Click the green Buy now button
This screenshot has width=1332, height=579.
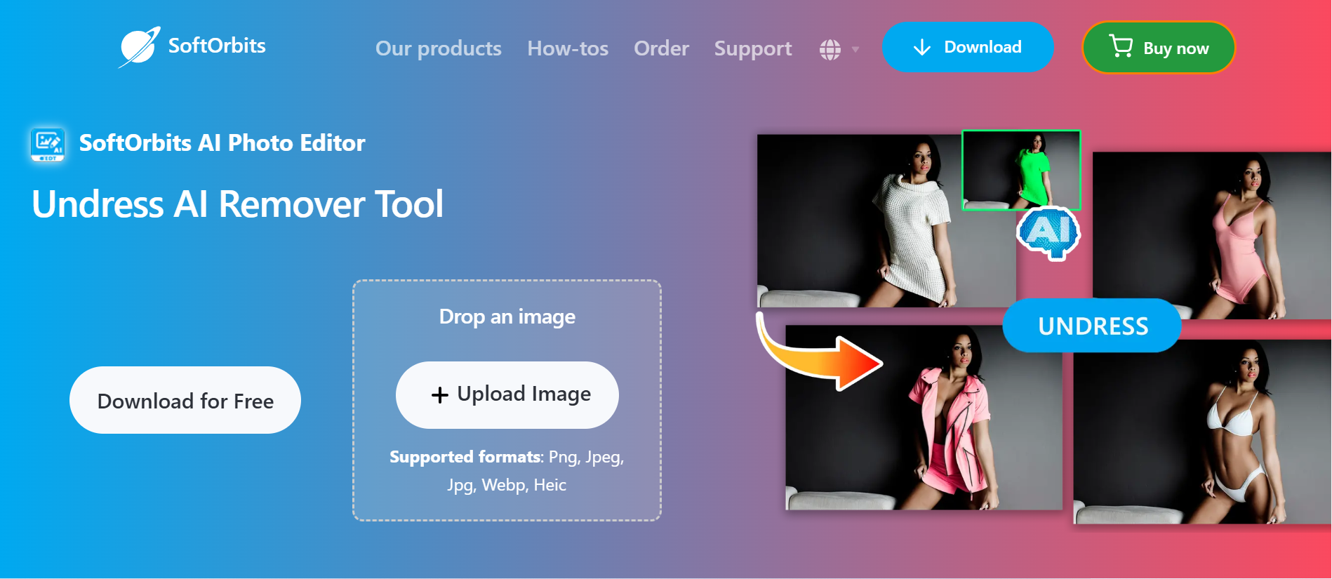click(1159, 47)
